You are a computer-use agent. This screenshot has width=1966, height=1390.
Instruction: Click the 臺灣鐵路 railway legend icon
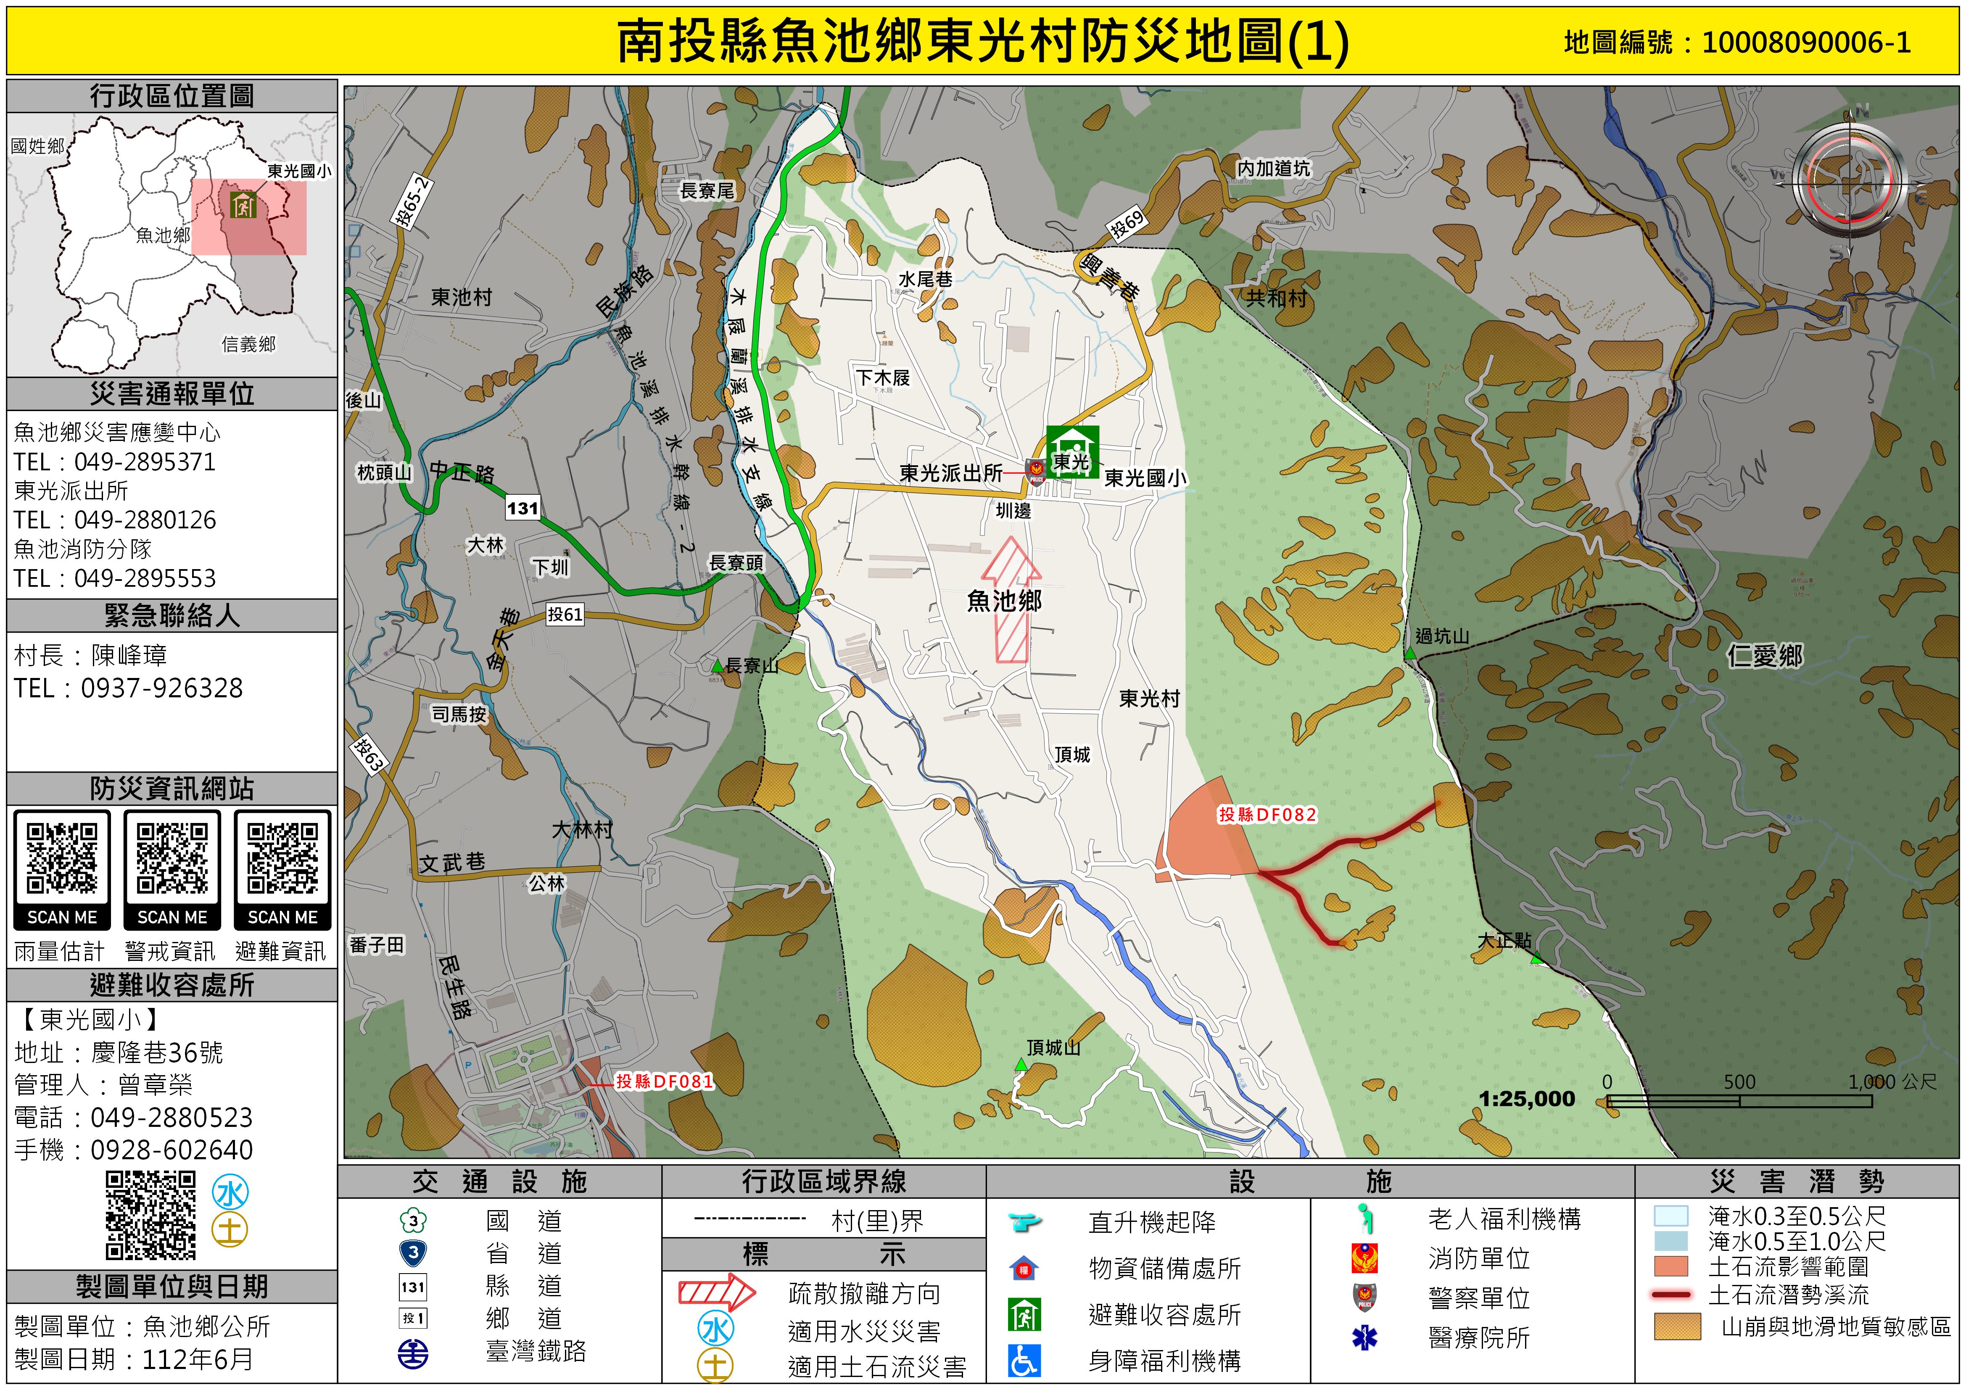pos(413,1354)
